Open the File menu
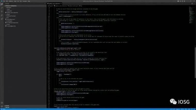Screen dimensions: 196x110 pyautogui.click(x=4, y=1)
